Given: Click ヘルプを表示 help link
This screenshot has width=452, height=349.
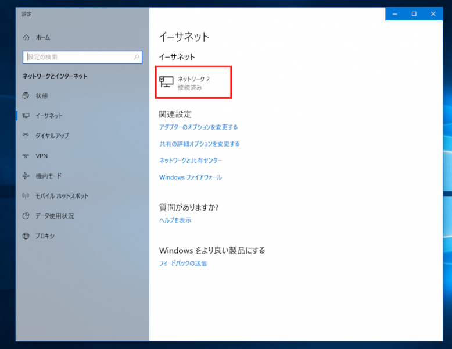Looking at the screenshot, I should coord(175,220).
